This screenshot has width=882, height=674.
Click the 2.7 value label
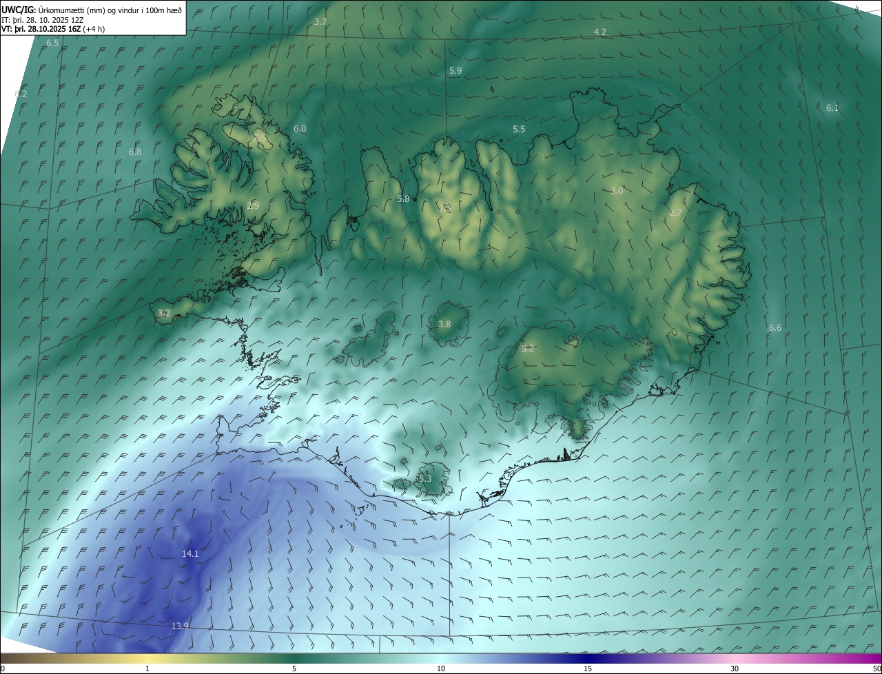click(x=675, y=212)
